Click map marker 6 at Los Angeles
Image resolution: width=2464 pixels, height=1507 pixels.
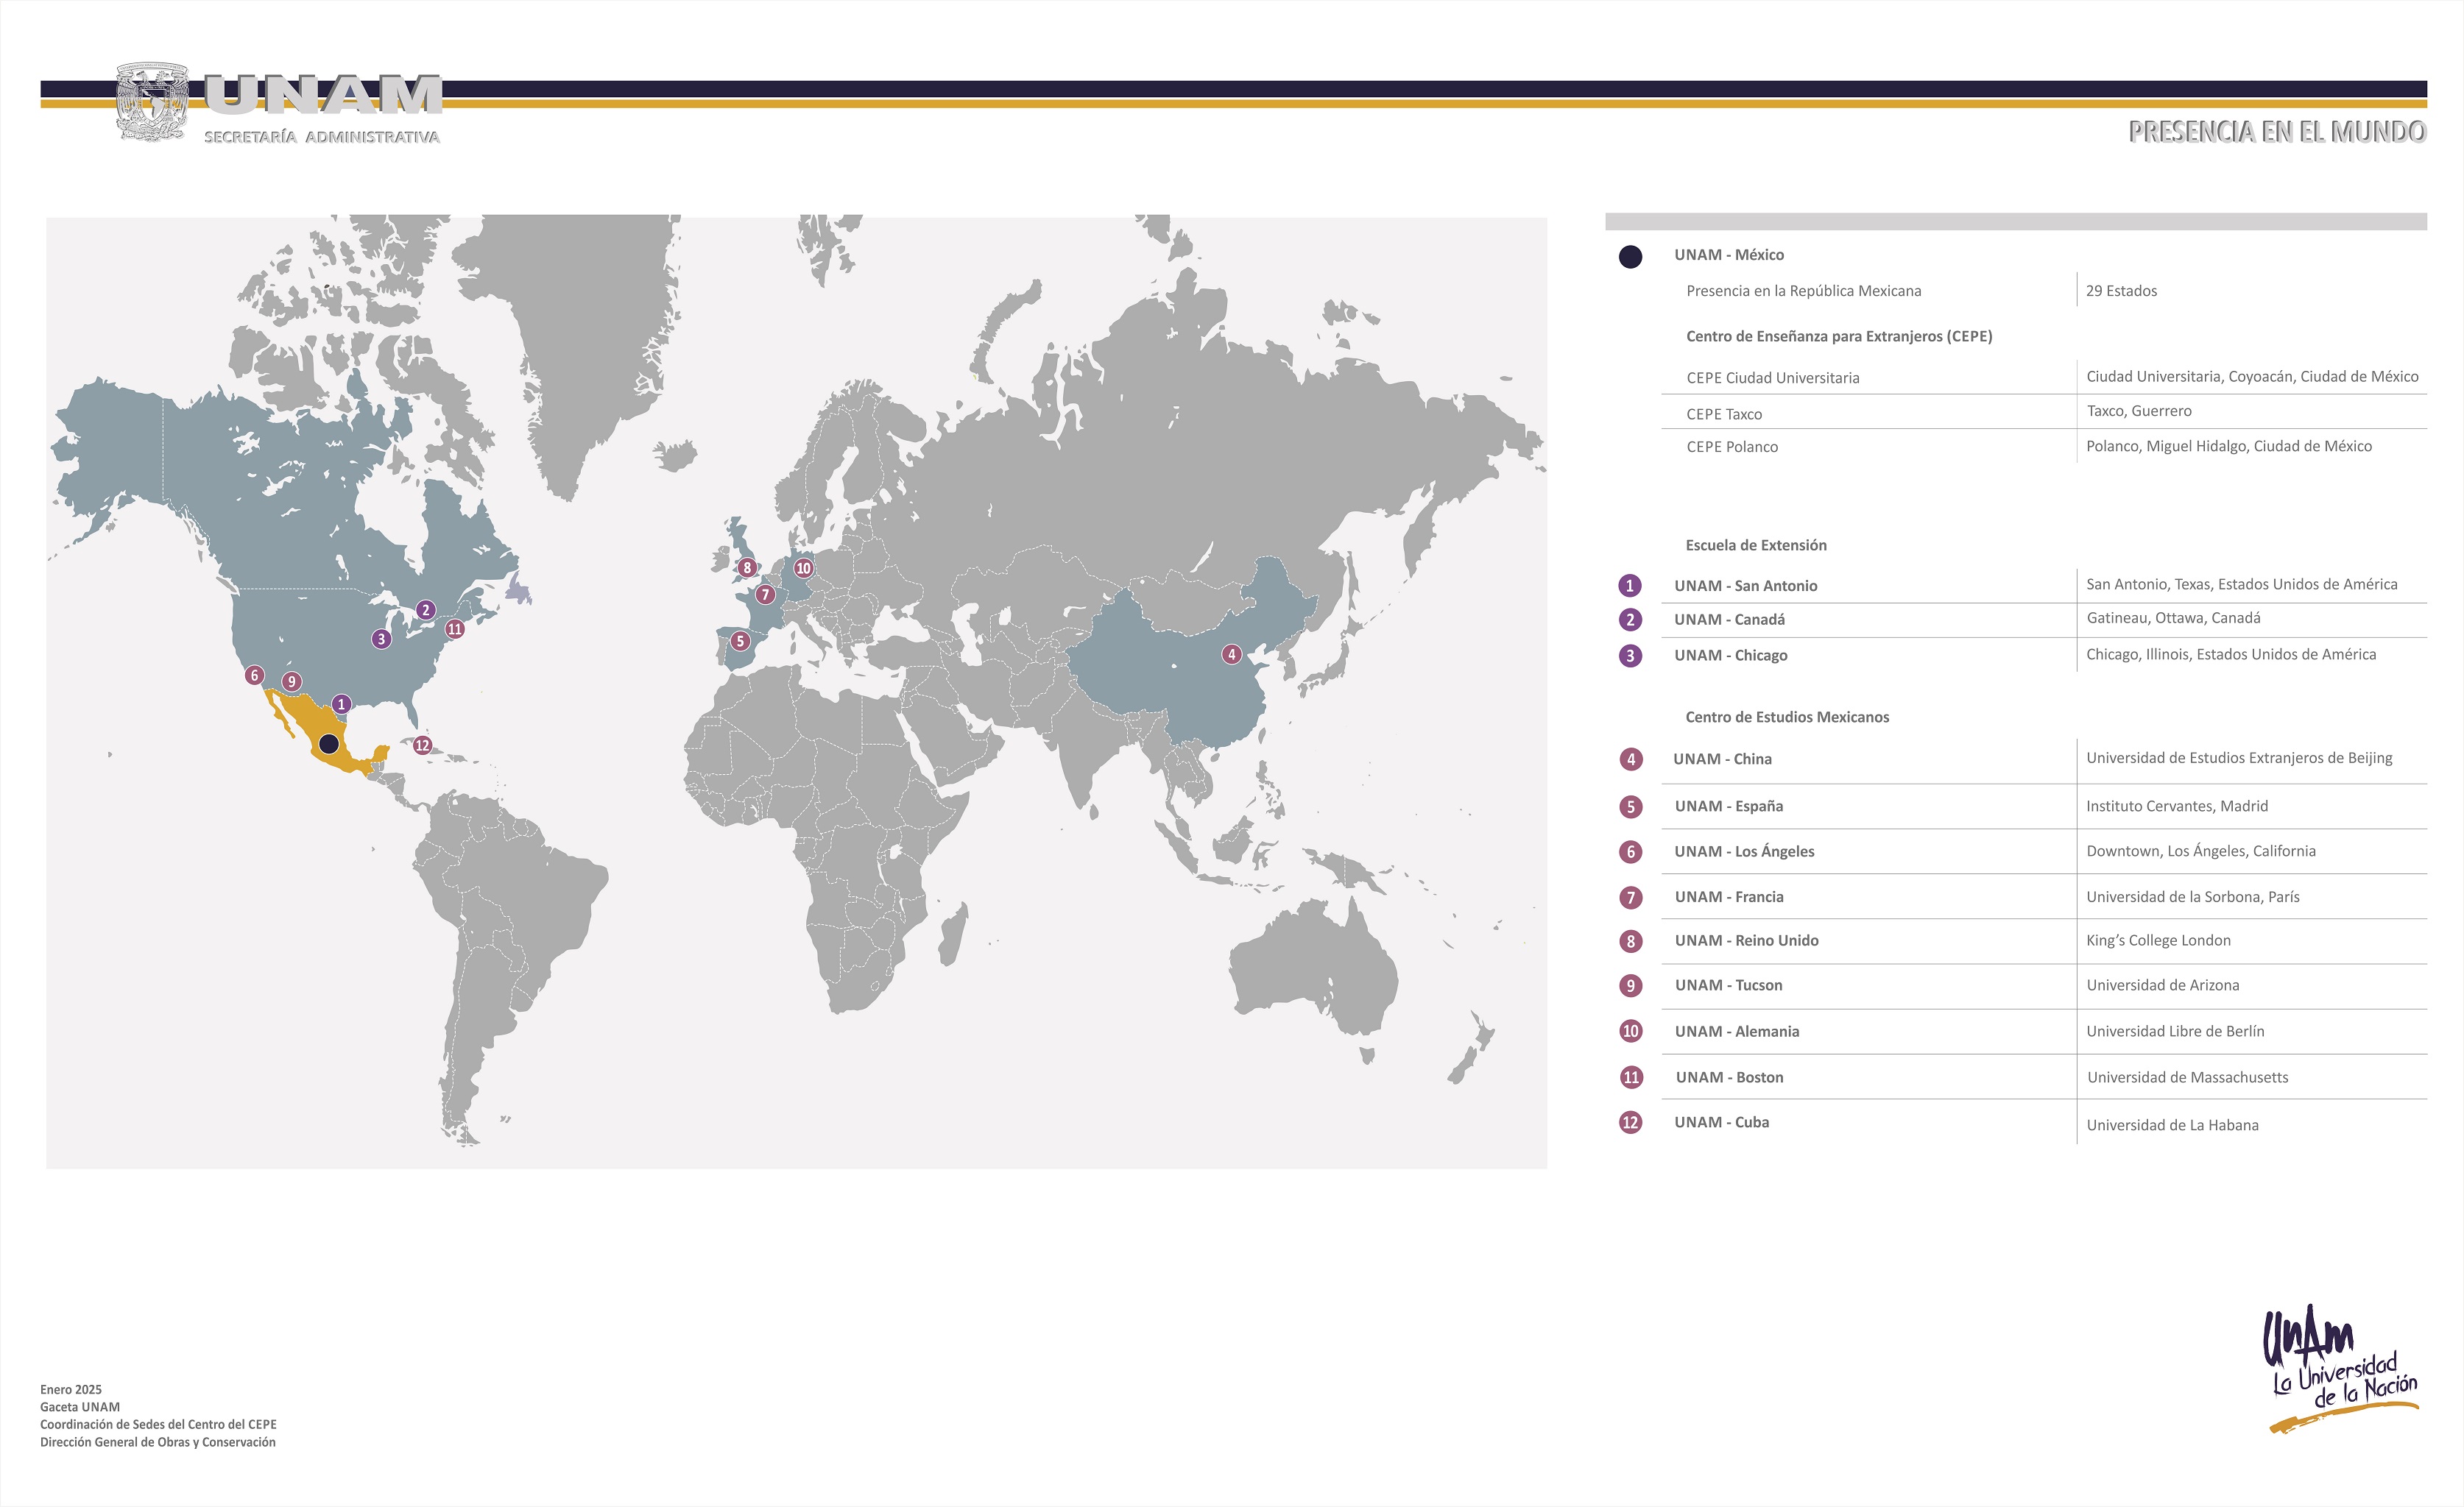pyautogui.click(x=254, y=676)
